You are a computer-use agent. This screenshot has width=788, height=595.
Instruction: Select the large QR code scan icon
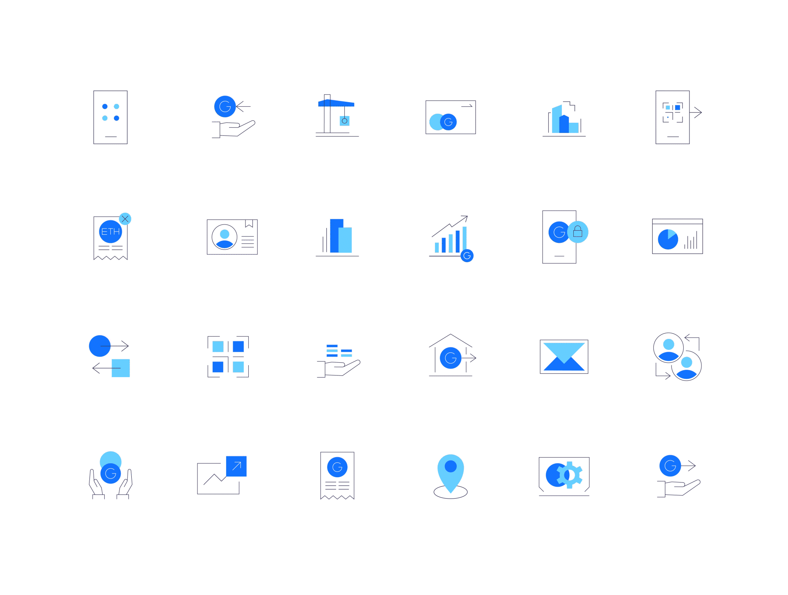click(x=228, y=357)
